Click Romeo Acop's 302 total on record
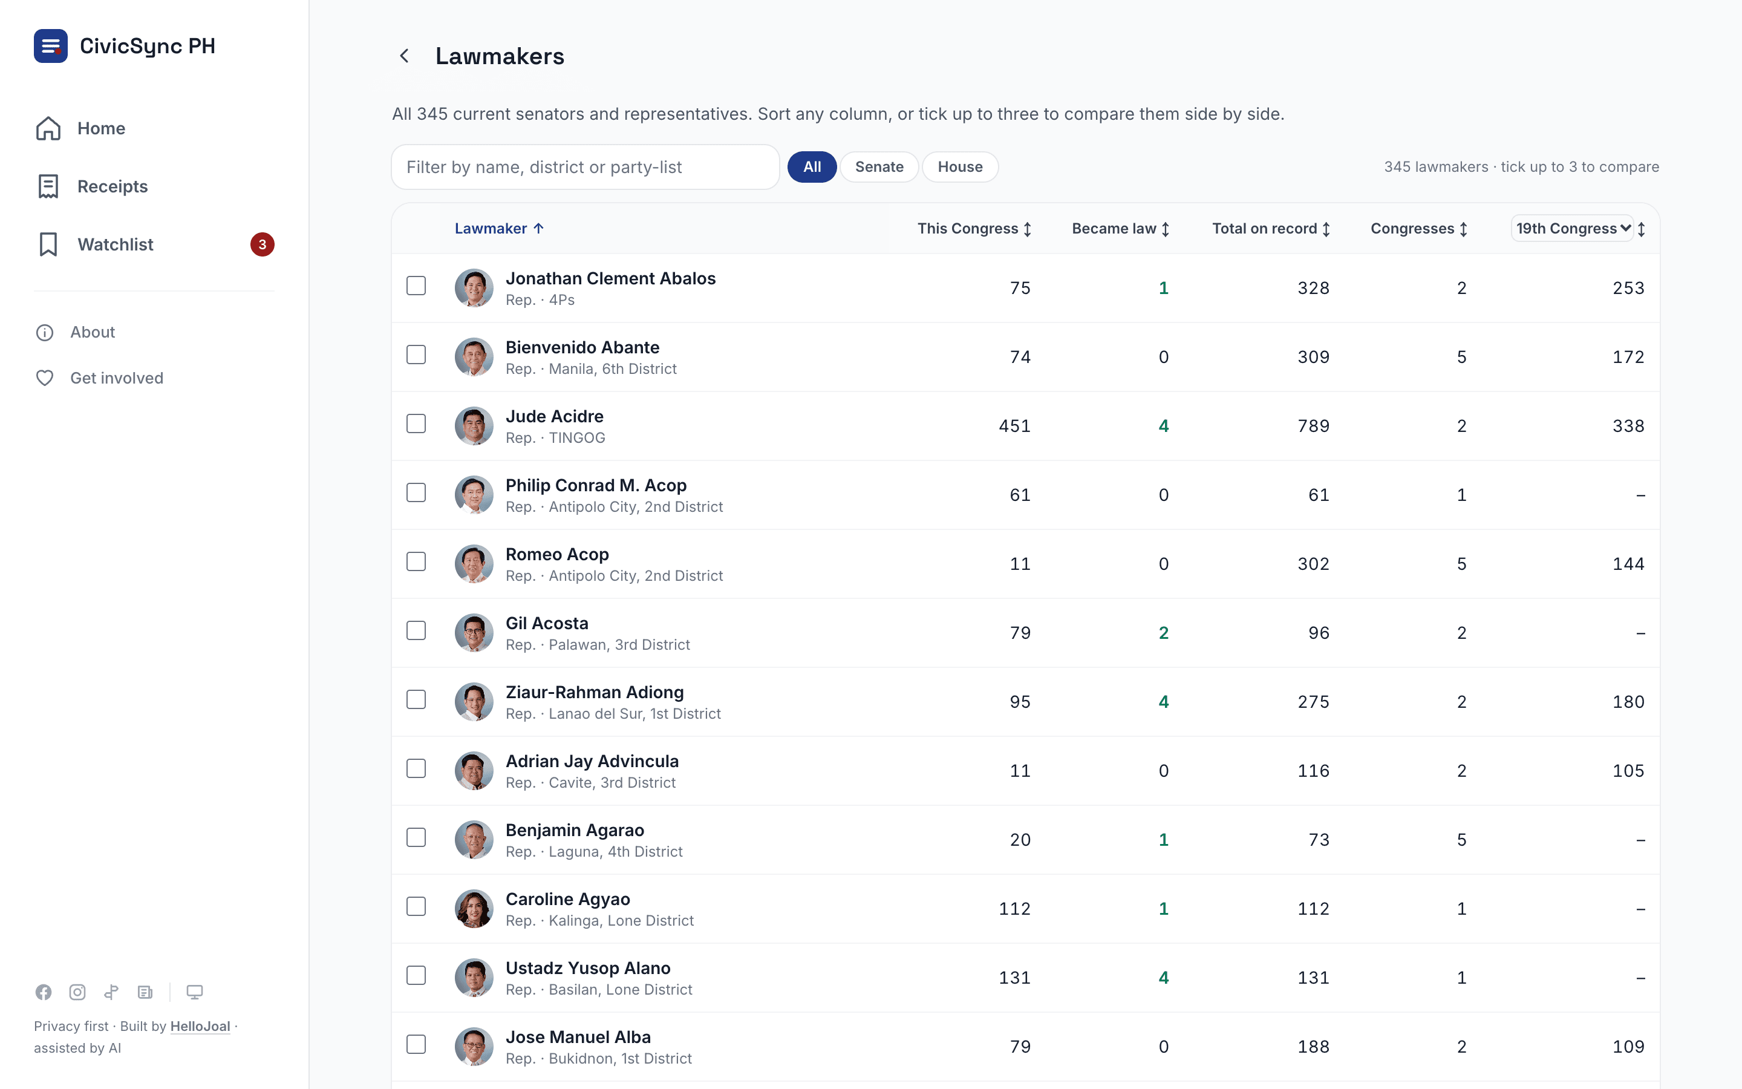The image size is (1742, 1089). coord(1313,564)
